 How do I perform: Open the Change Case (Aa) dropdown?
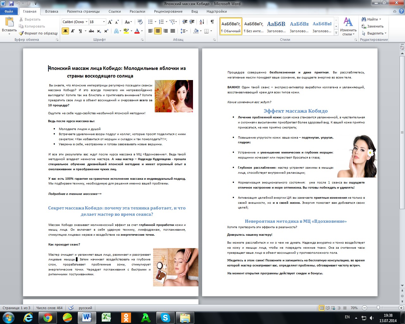tap(128, 22)
